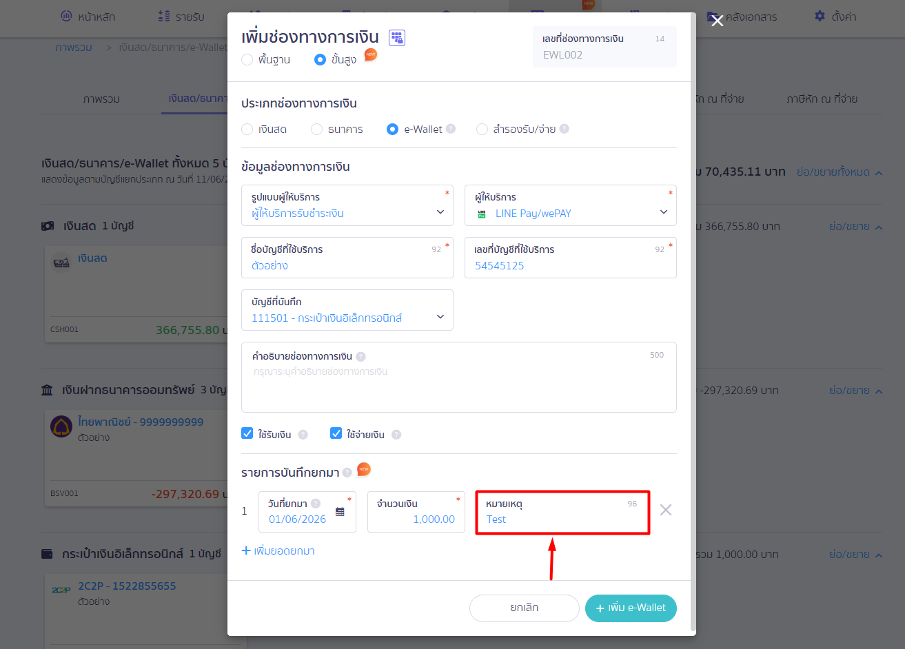Click the help icon next to e-Wallet
The height and width of the screenshot is (649, 905).
(451, 129)
